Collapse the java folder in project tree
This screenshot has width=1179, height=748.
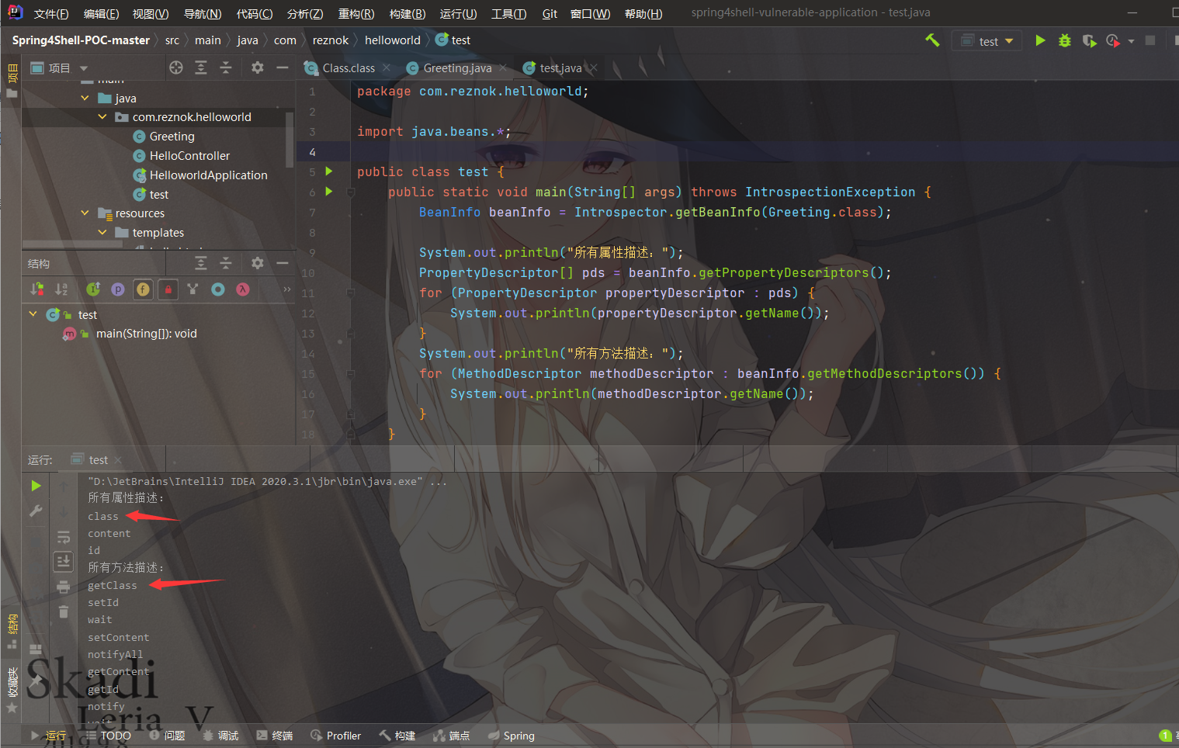pos(85,98)
